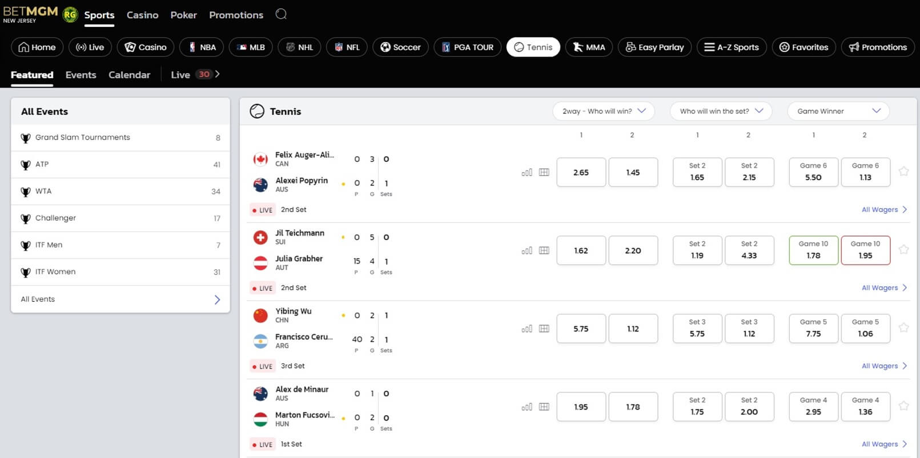Toggle favorite star for Wu vs Cerundolo
Viewport: 920px width, 458px height.
pos(903,327)
